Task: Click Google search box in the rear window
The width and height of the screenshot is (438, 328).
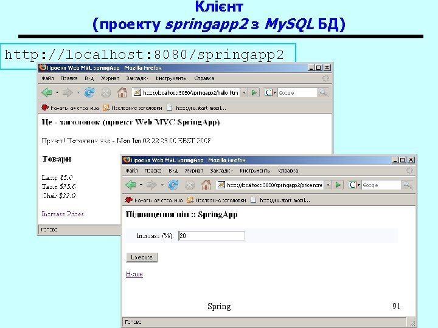Action: [297, 92]
